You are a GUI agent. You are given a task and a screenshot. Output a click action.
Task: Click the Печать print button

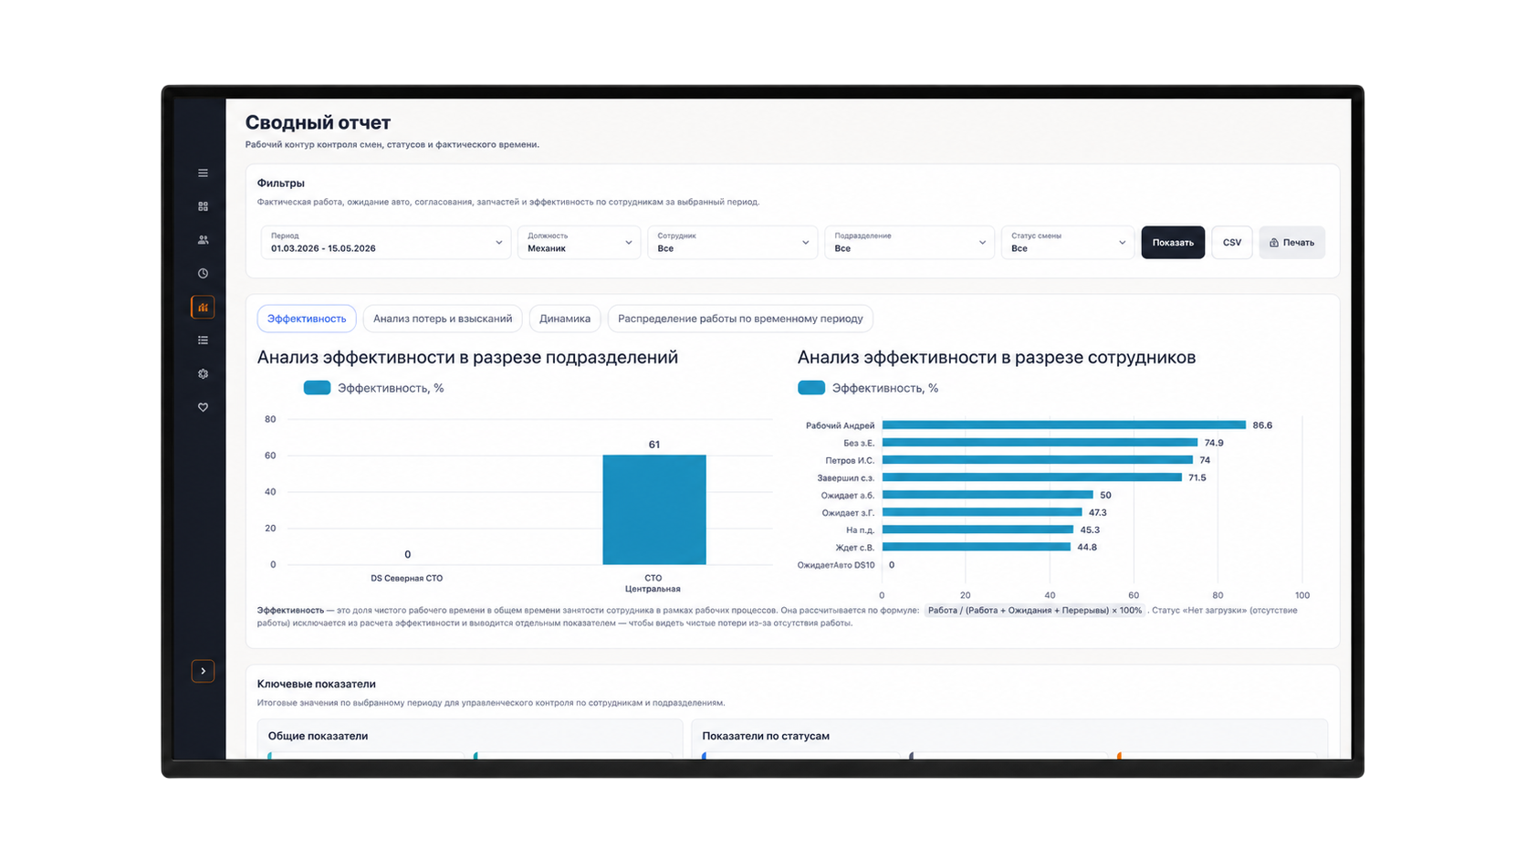point(1291,242)
